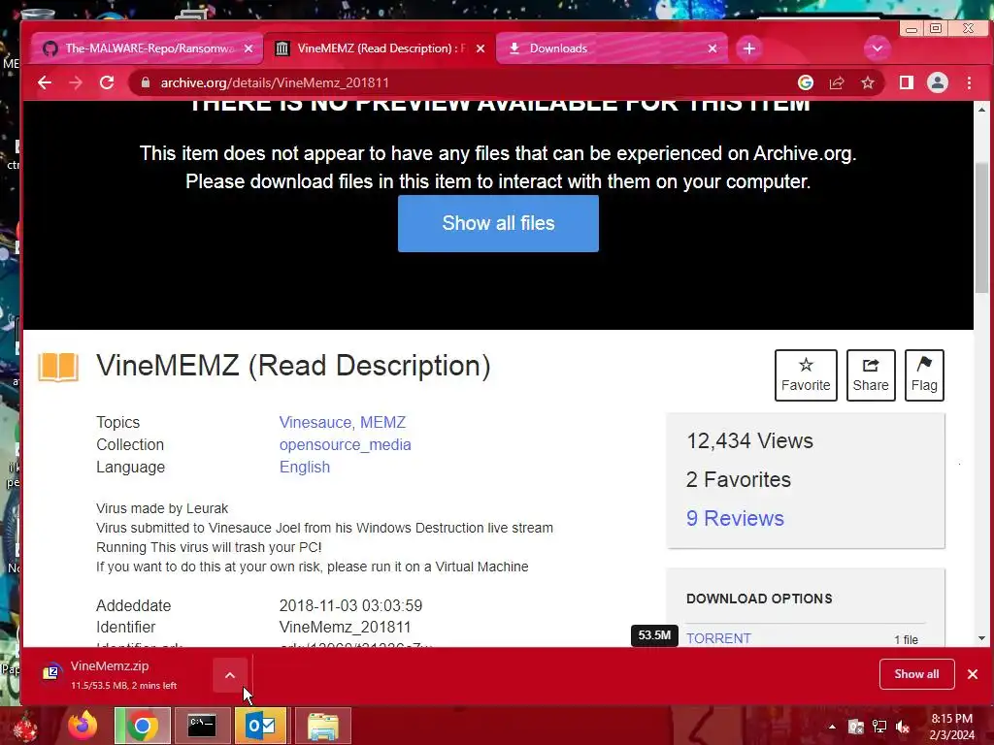Share this page via address bar icon
The height and width of the screenshot is (745, 994).
[x=837, y=83]
